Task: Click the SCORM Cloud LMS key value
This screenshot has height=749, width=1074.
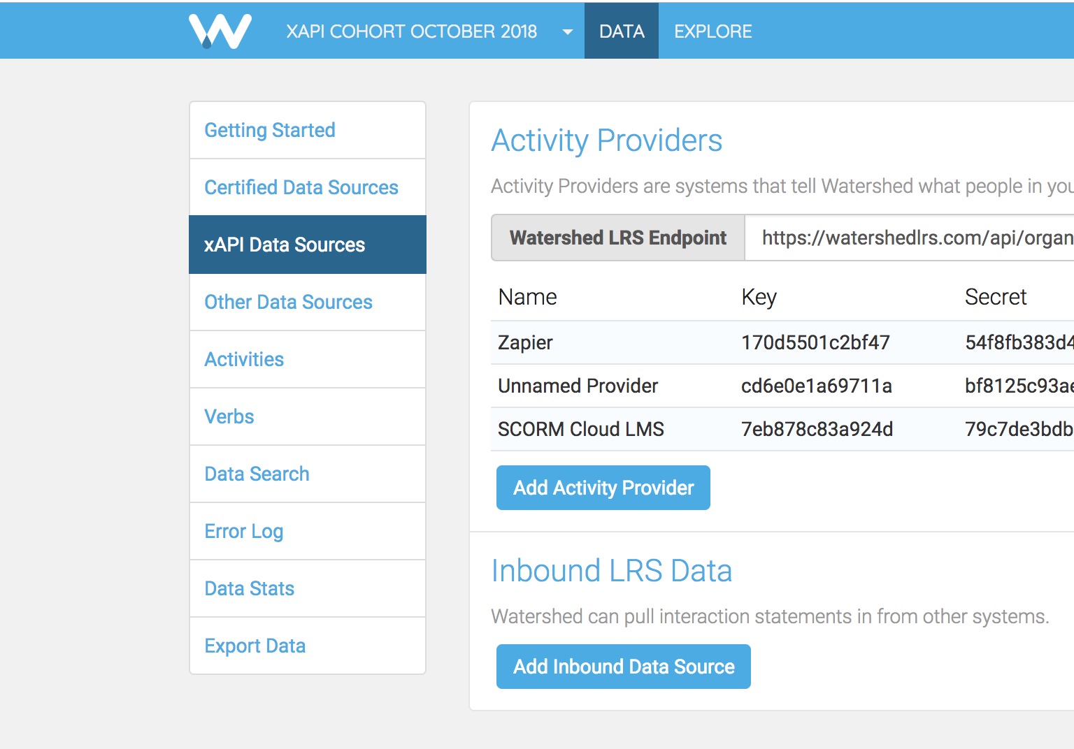Action: pos(817,430)
